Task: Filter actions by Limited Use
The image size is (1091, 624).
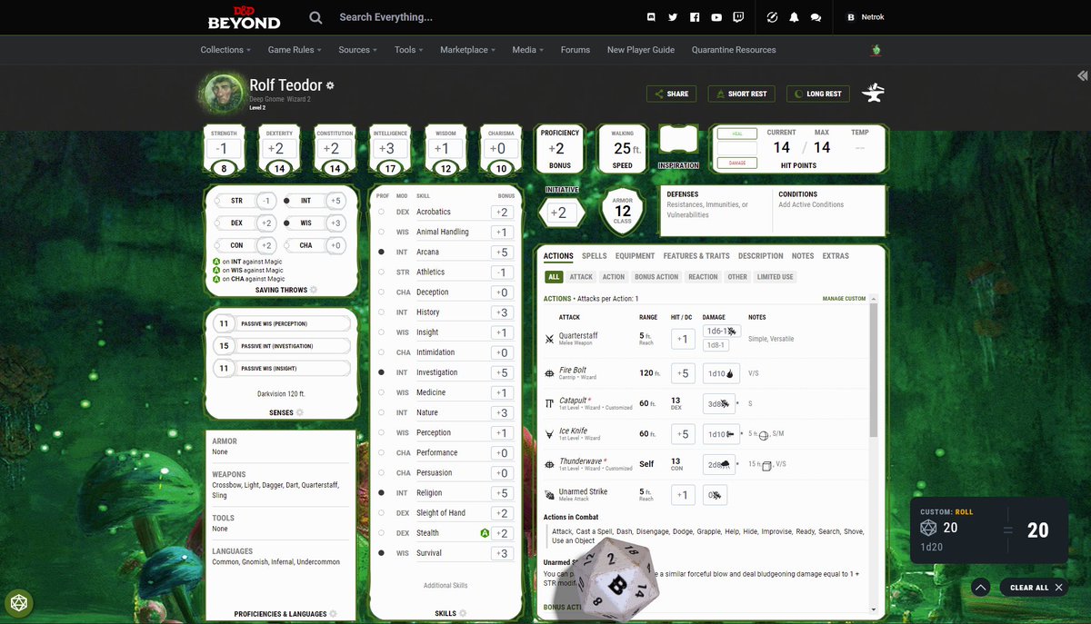Action: click(x=776, y=277)
